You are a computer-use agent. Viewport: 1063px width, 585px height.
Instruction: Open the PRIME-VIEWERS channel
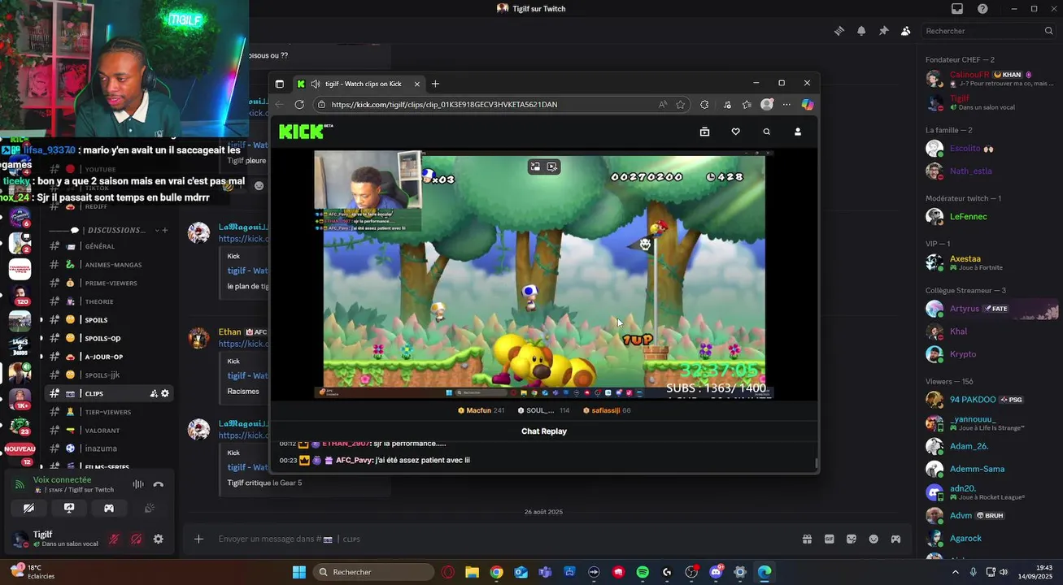pos(110,284)
